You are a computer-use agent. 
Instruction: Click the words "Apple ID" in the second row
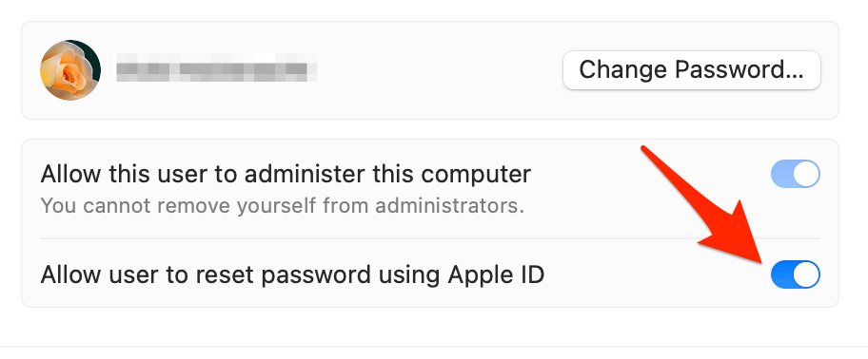tap(496, 274)
